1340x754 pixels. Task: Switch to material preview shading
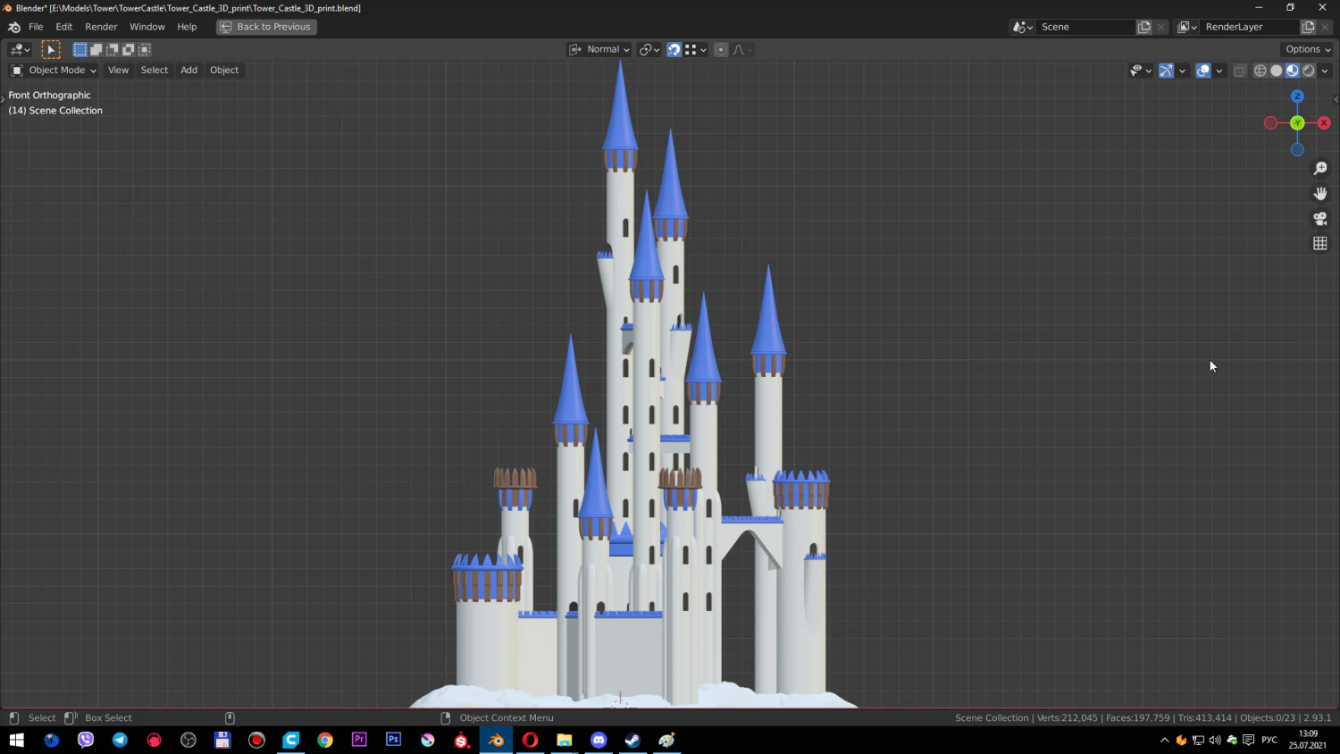point(1293,71)
